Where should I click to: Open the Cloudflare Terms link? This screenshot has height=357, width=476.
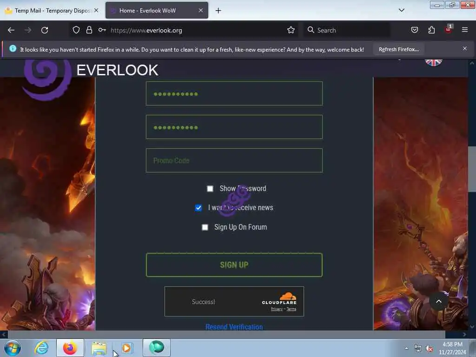291,309
